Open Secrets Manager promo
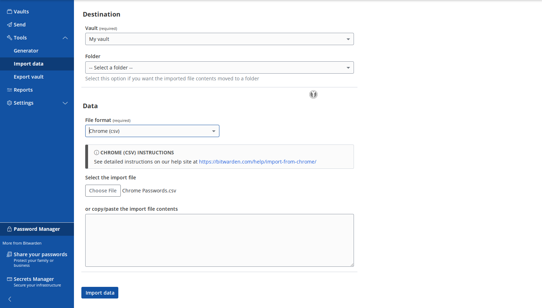 37,282
